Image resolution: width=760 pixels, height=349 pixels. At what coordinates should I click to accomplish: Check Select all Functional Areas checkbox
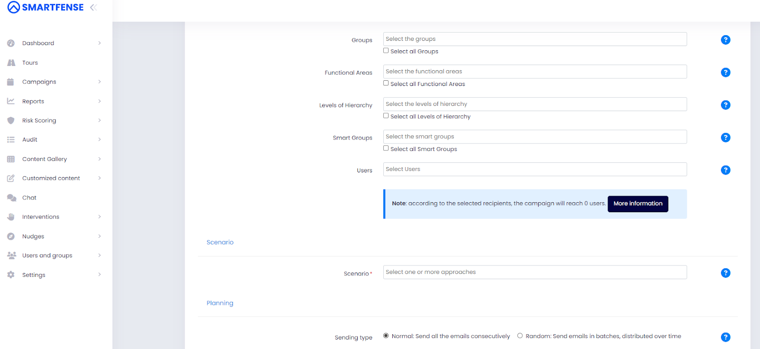coord(386,83)
